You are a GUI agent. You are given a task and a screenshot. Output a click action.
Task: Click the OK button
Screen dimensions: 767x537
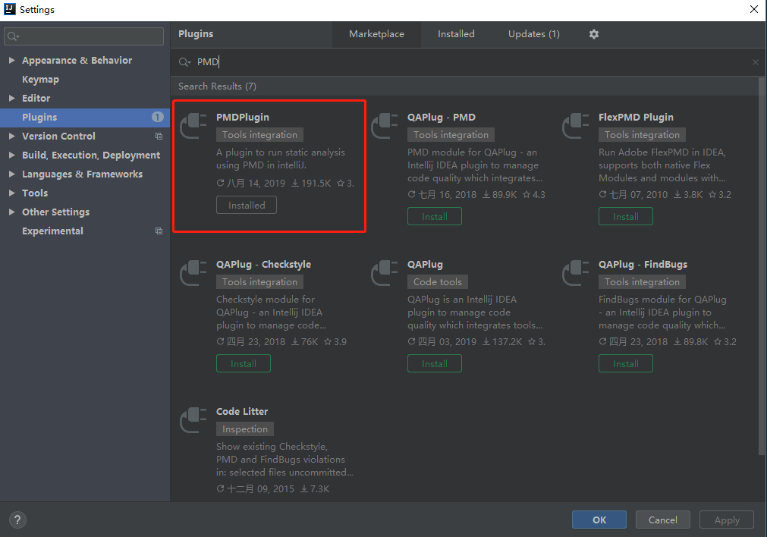point(599,520)
